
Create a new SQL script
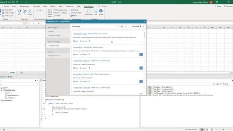(x=19, y=12)
